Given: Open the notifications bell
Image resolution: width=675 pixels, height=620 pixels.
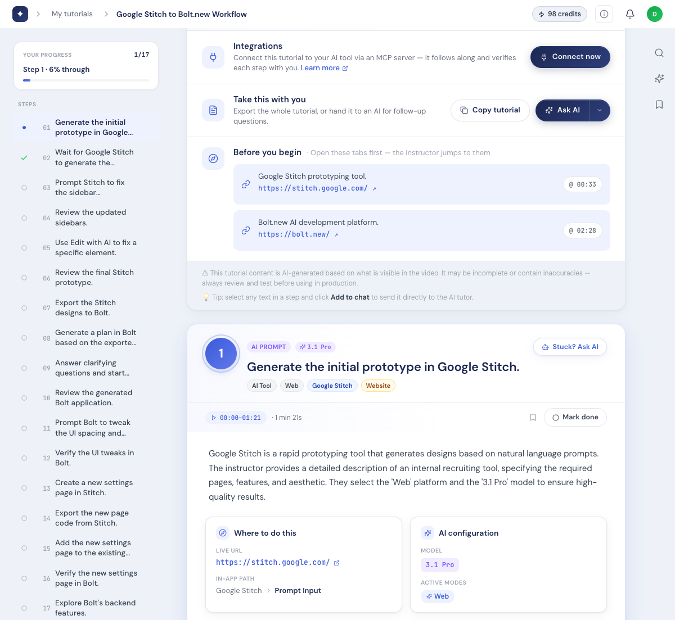Looking at the screenshot, I should click(x=630, y=14).
